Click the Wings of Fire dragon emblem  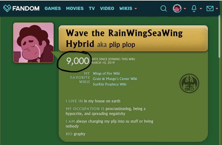click(x=189, y=83)
